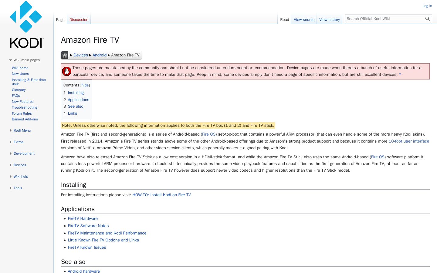Open FireTV Maintenance and Kodi Performance
The width and height of the screenshot is (437, 273).
coord(107,233)
